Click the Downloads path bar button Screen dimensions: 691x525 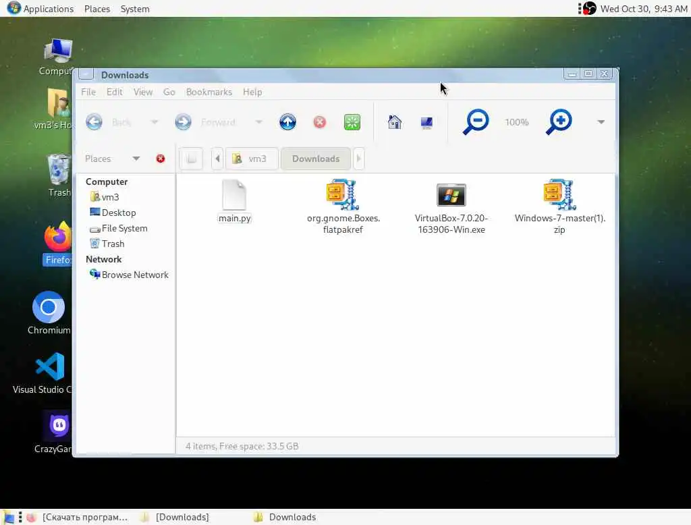(316, 159)
